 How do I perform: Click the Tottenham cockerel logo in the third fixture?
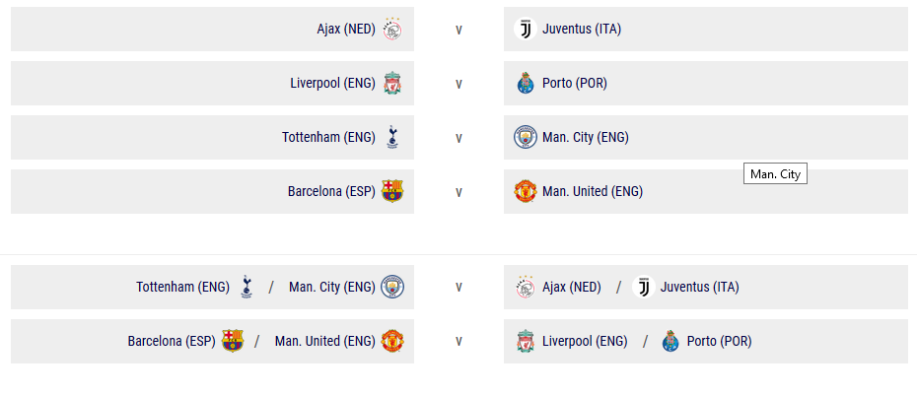[x=392, y=137]
